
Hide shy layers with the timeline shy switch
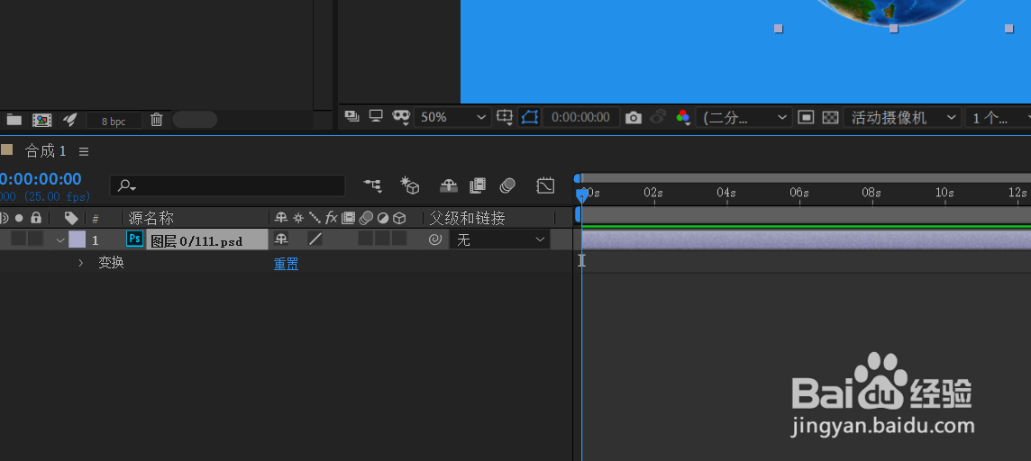tap(449, 185)
